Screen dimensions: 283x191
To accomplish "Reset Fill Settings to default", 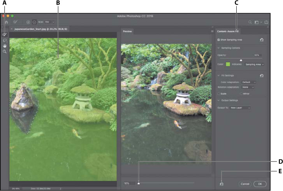I will [262, 76].
